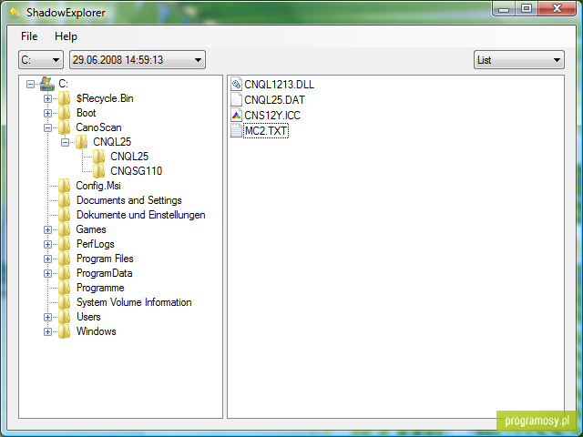Screen dimensions: 583x437
Task: Click the CNQL25.DAT file icon
Action: (x=236, y=99)
